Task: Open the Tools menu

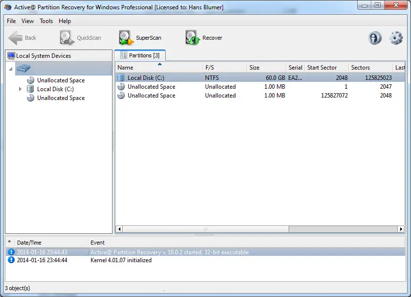Action: [x=46, y=21]
